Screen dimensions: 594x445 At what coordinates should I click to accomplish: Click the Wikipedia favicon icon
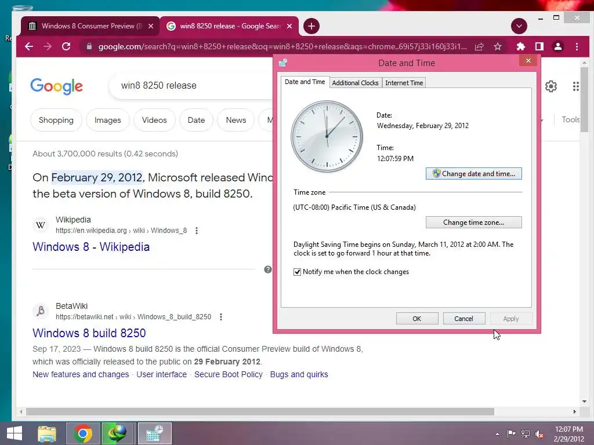(x=41, y=225)
